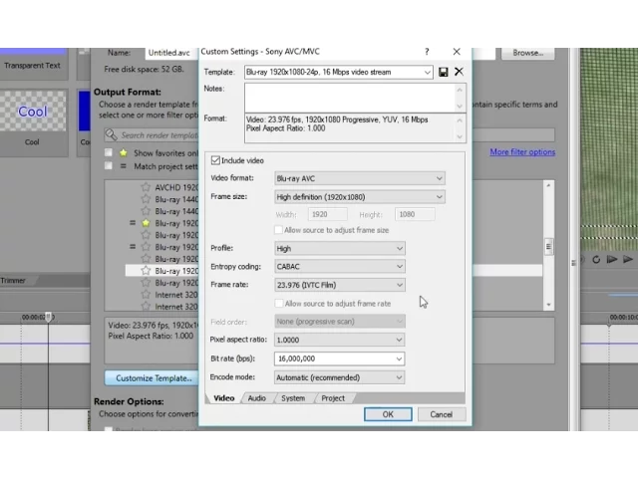
Task: Close the Custom Settings dialog
Action: pyautogui.click(x=457, y=52)
